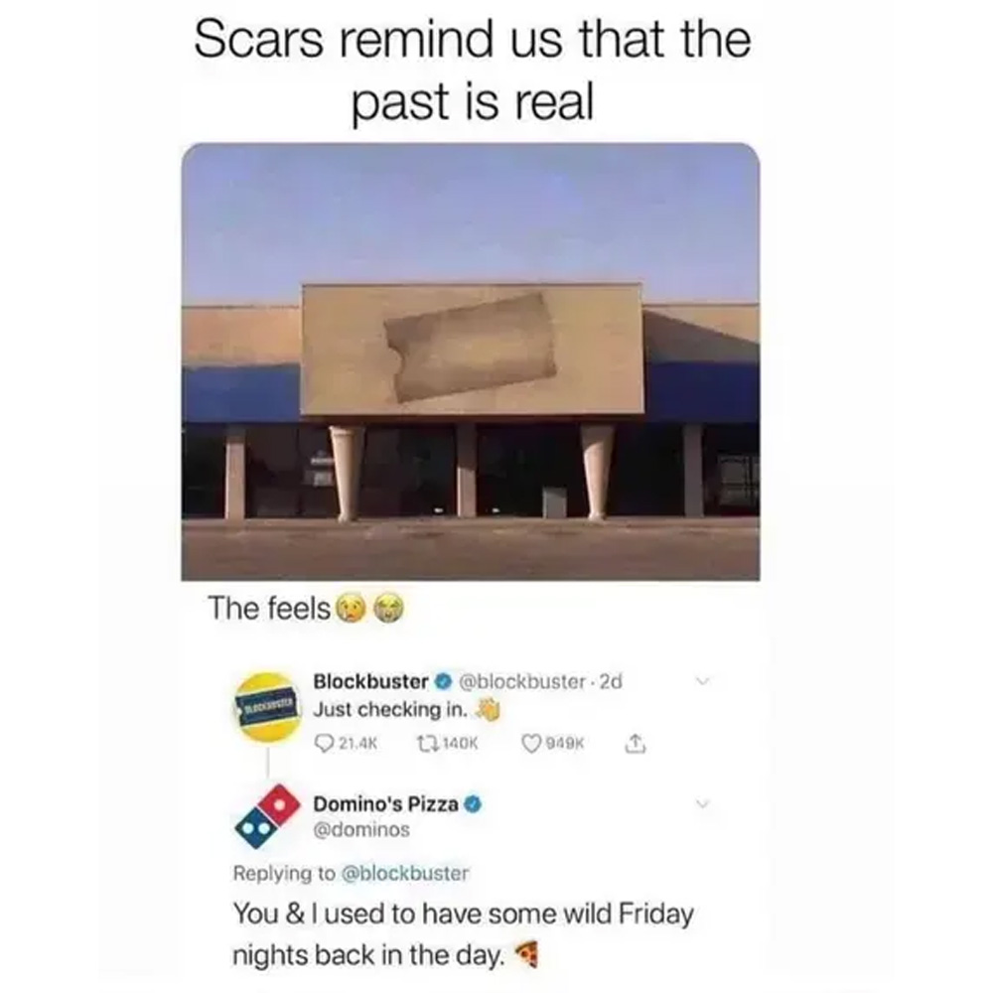Image resolution: width=993 pixels, height=993 pixels.
Task: Open the @dominos handle link
Action: (x=362, y=829)
